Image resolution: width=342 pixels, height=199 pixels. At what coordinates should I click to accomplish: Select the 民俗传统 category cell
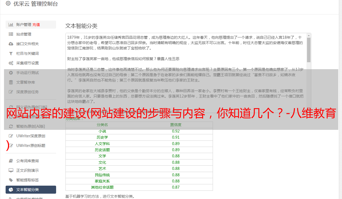pyautogui.click(x=102, y=175)
